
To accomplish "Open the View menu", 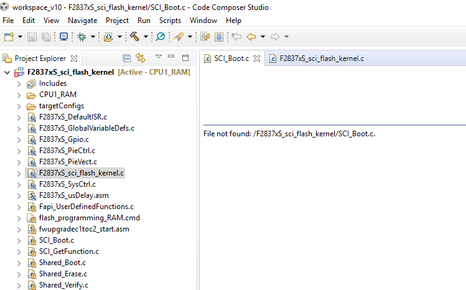I will click(51, 21).
